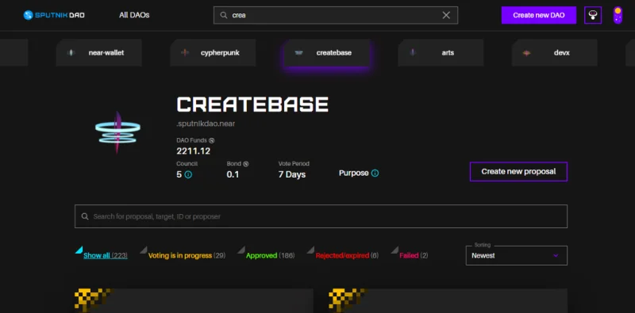Viewport: 635px width, 313px height.
Task: Click the .sputnikdao.near account text
Action: [x=206, y=124]
